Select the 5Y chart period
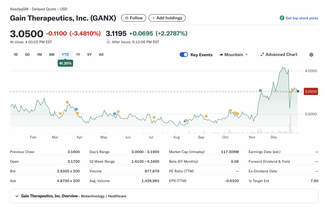The width and height of the screenshot is (325, 207). click(89, 54)
